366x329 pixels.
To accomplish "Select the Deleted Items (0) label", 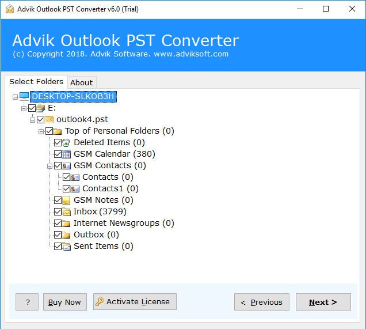I will [x=109, y=142].
